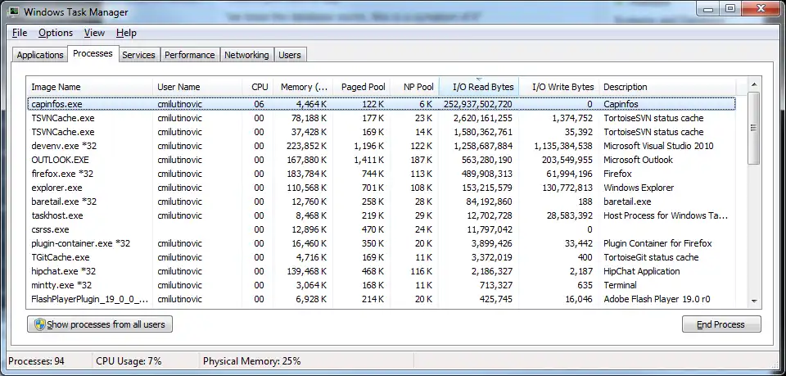Image resolution: width=786 pixels, height=376 pixels.
Task: Click the 252,937,502,720 I/O read value
Action: click(x=477, y=104)
